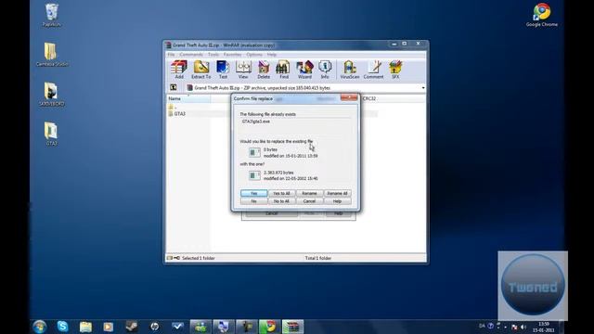Open Windows Explorer from the taskbar
594x334 pixels.
click(x=85, y=327)
